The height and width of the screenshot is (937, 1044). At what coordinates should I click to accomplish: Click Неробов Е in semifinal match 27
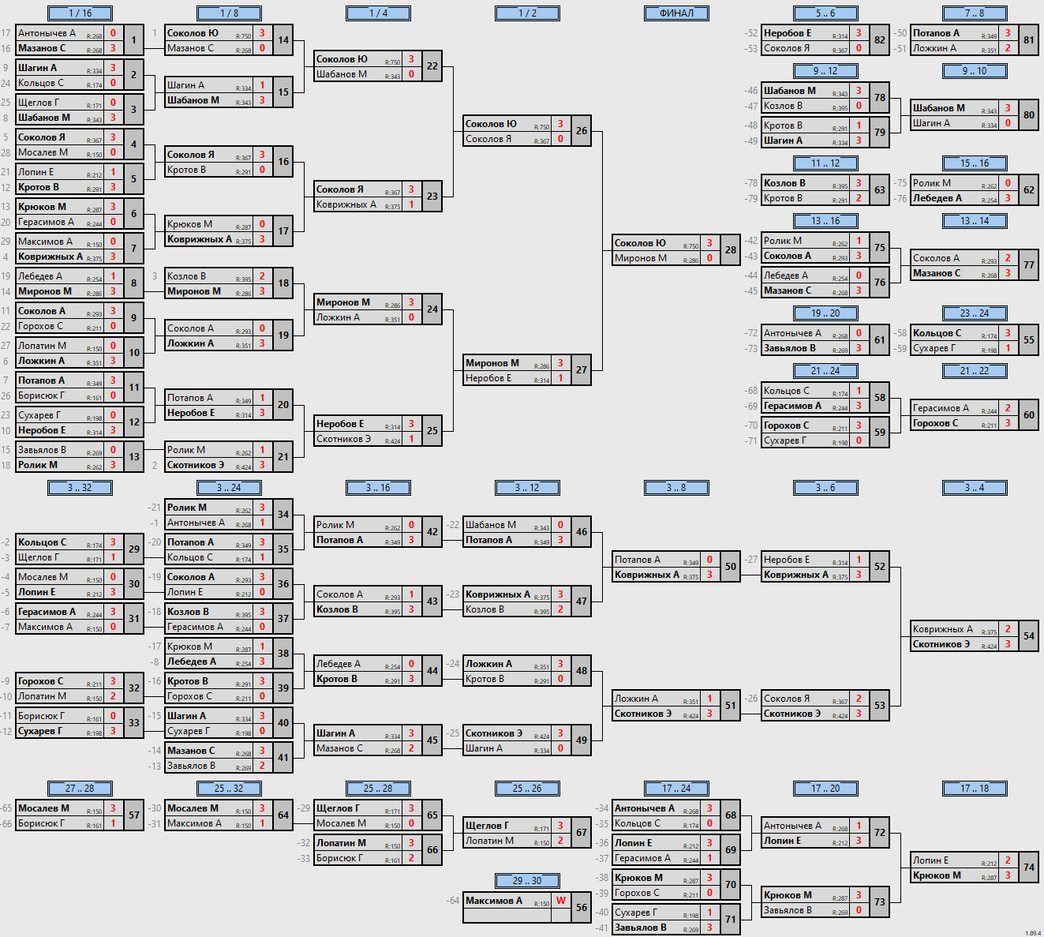[x=488, y=378]
